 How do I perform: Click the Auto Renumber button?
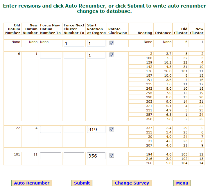pos(32,183)
